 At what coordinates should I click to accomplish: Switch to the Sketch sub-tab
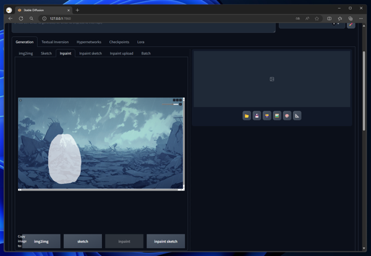click(46, 53)
